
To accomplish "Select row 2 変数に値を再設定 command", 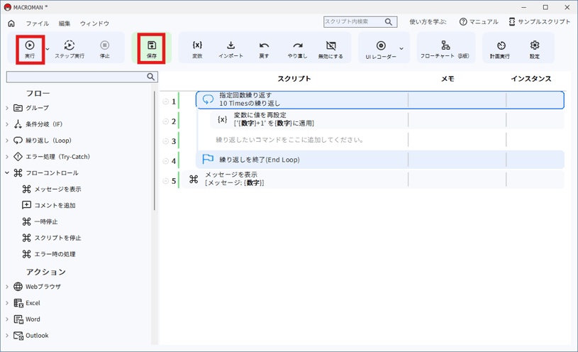I will (387, 120).
